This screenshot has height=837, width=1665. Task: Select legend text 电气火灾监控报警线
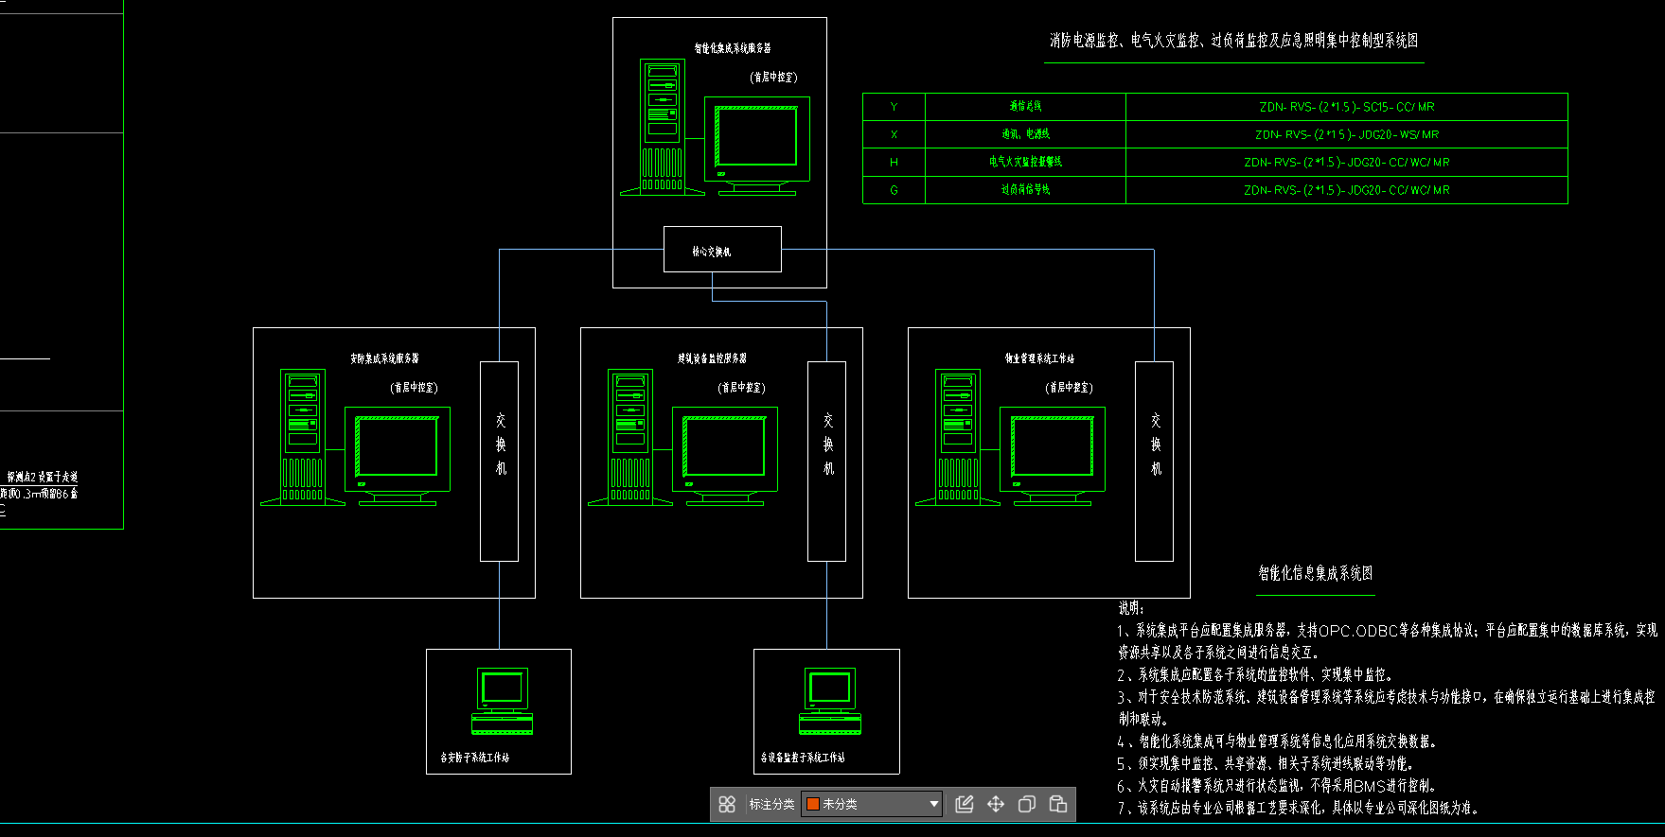click(x=1025, y=162)
